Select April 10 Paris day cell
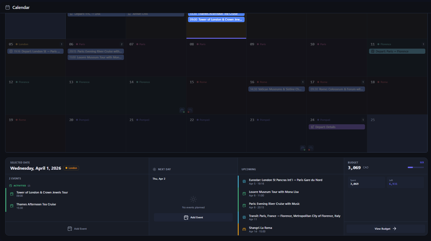Viewport: 431px width, 241px height. click(x=337, y=58)
